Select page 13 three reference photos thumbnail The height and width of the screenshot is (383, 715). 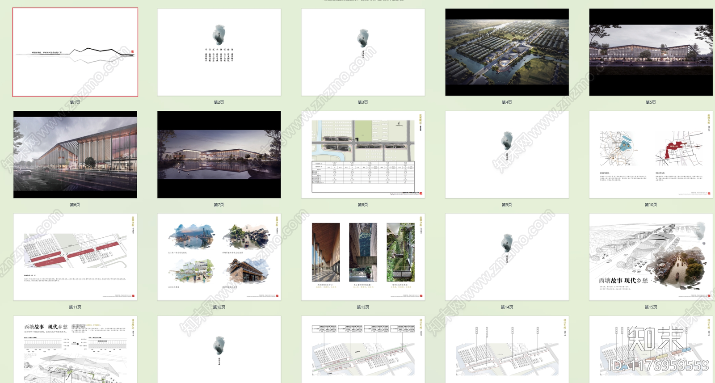(363, 257)
